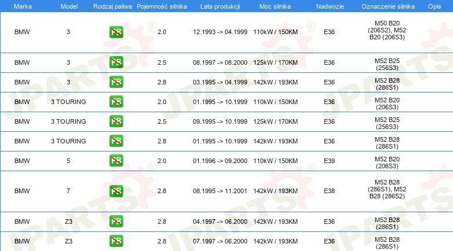Click Z3 model in 04.1997 row
The width and height of the screenshot is (453, 251).
[68, 222]
